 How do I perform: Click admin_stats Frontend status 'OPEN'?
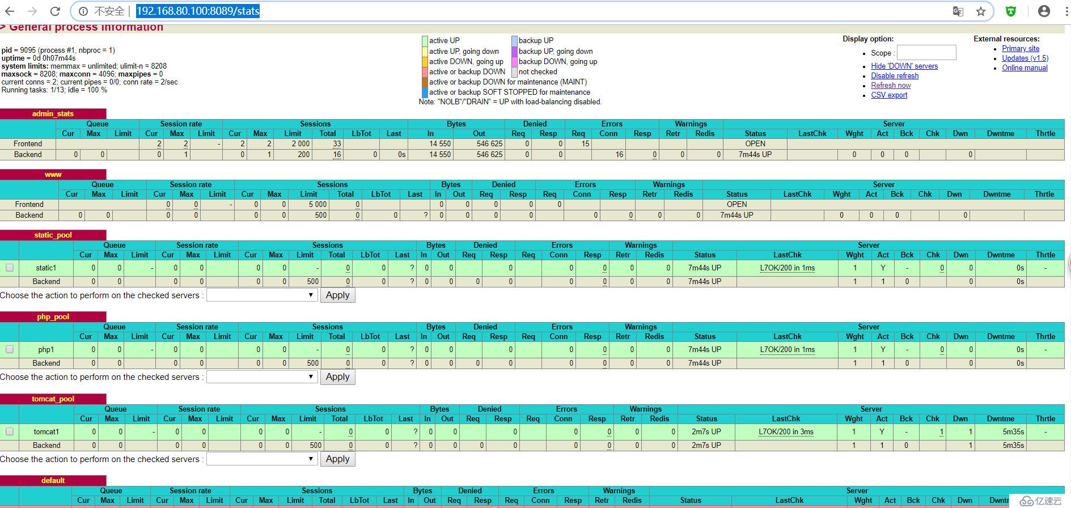coord(755,143)
